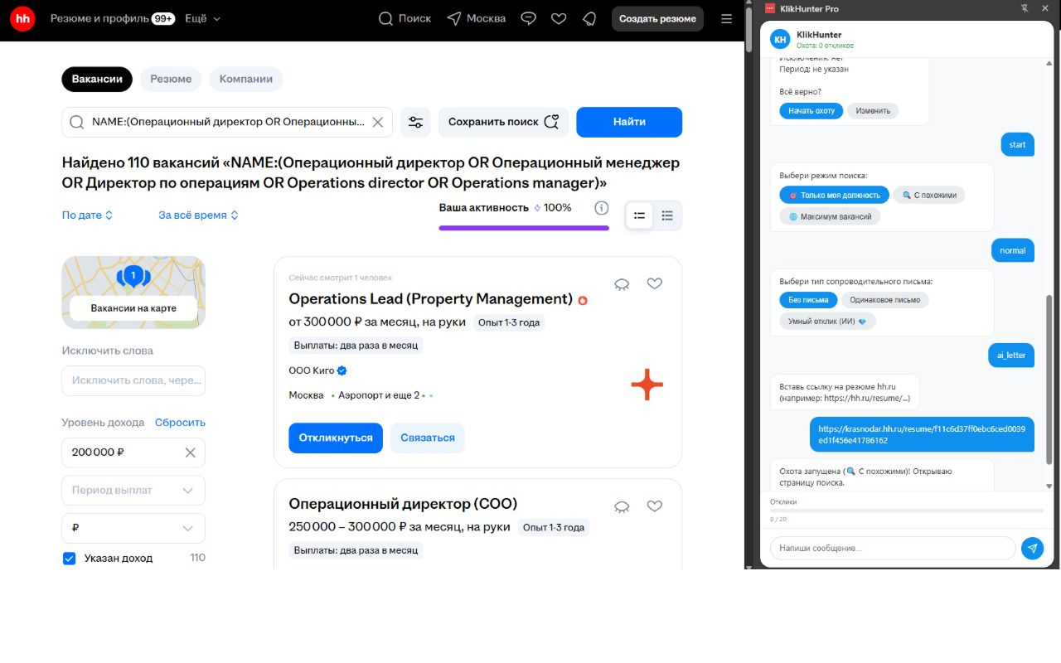The width and height of the screenshot is (1061, 663).
Task: Send the message in KlikHunter chat
Action: (x=1032, y=548)
